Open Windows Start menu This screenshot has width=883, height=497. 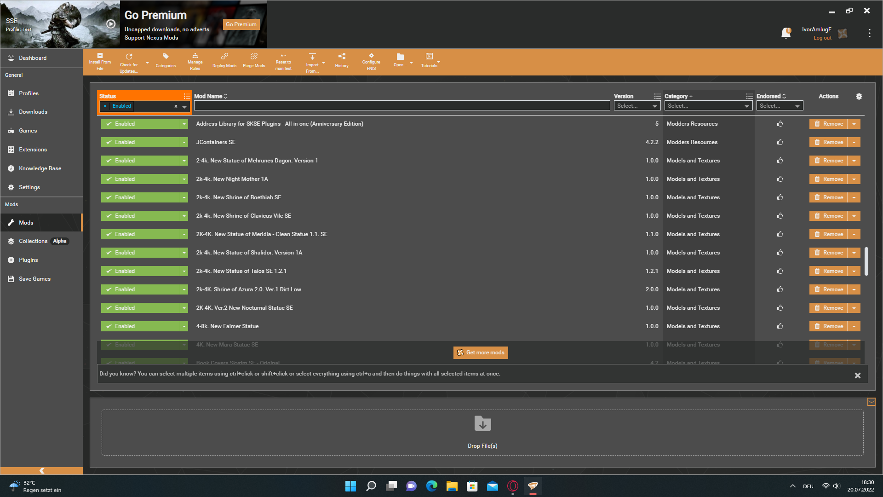pos(350,486)
